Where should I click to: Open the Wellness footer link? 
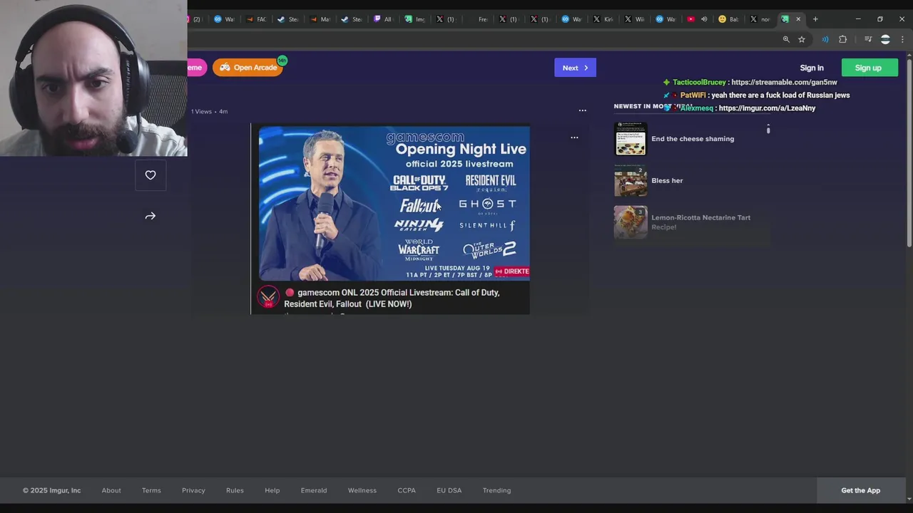(x=362, y=490)
